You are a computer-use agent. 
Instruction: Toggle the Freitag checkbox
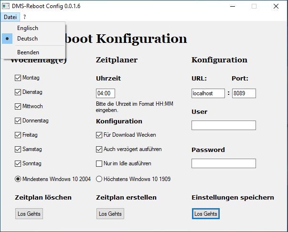point(18,135)
